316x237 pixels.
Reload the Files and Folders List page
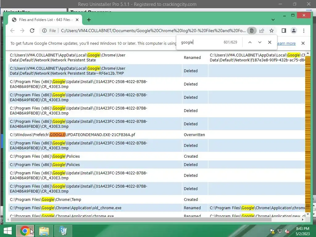tap(32, 31)
